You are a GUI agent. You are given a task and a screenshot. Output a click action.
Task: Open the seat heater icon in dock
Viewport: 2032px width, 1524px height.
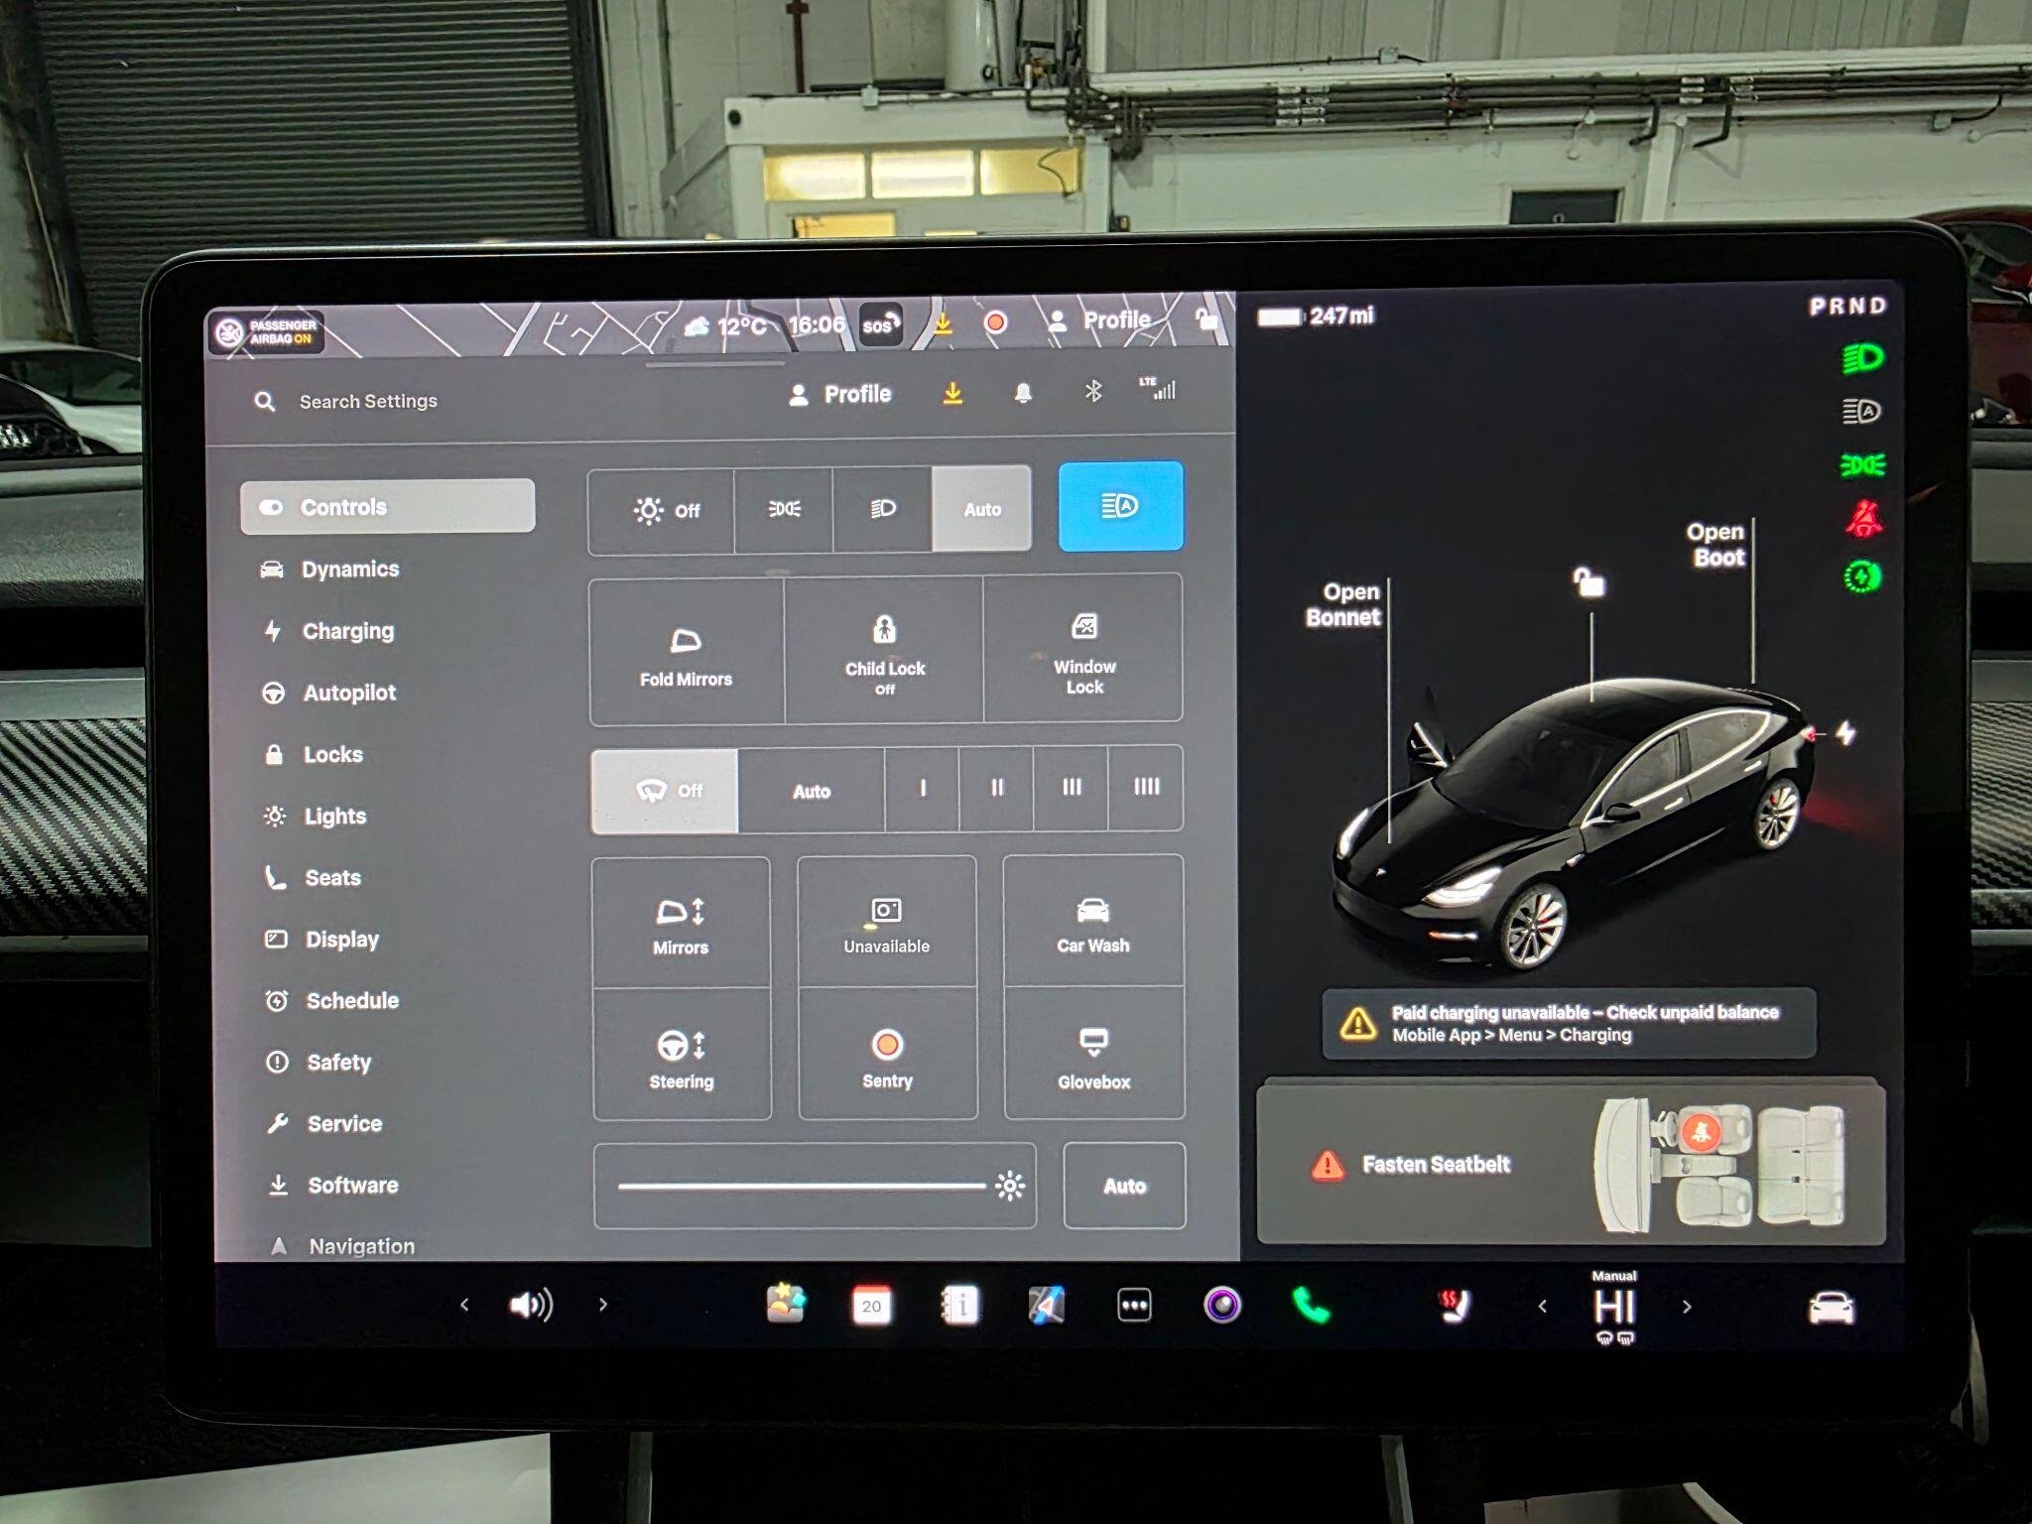pos(1455,1306)
